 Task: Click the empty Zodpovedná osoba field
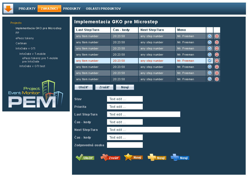coord(125,145)
